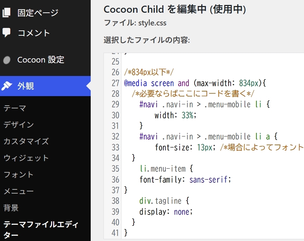Click the #navi .menu-mobile li a selector
304x241 pixels.
click(208, 136)
